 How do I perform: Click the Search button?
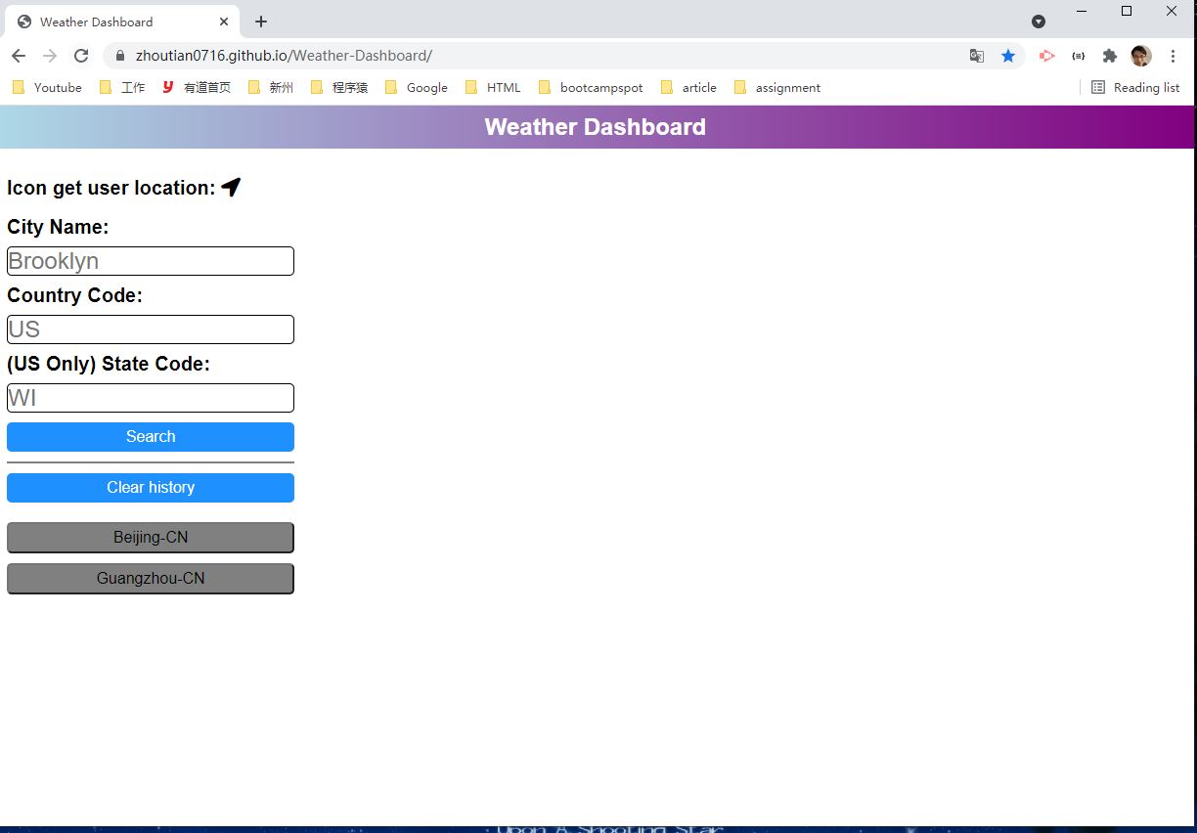[151, 437]
